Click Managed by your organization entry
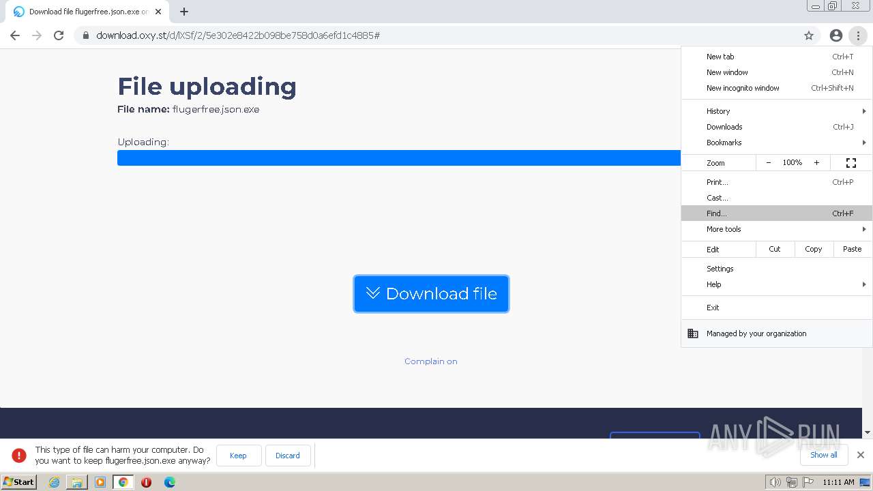 pyautogui.click(x=777, y=333)
